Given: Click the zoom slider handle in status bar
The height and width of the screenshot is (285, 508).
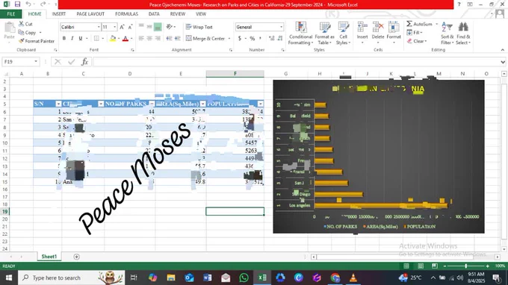Looking at the screenshot, I should tap(466, 266).
